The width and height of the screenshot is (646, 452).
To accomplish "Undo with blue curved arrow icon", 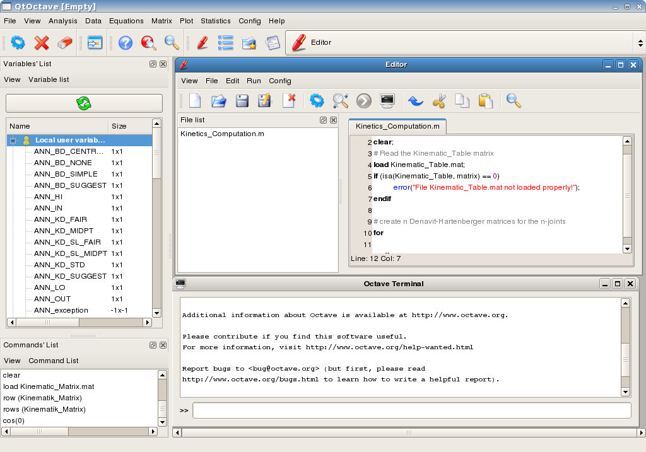I will pyautogui.click(x=415, y=100).
